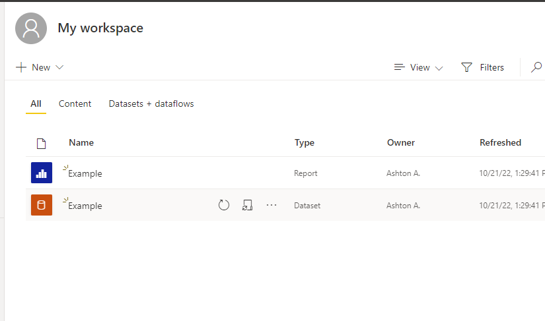Switch to Datasets + dataflows tab
This screenshot has height=321, width=545.
(151, 103)
